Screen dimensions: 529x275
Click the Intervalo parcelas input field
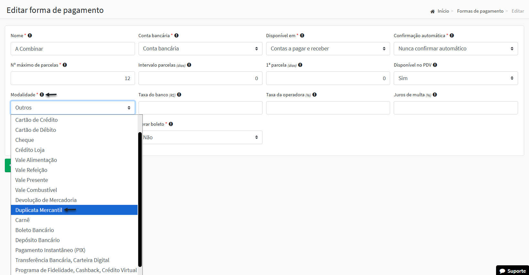click(x=200, y=78)
